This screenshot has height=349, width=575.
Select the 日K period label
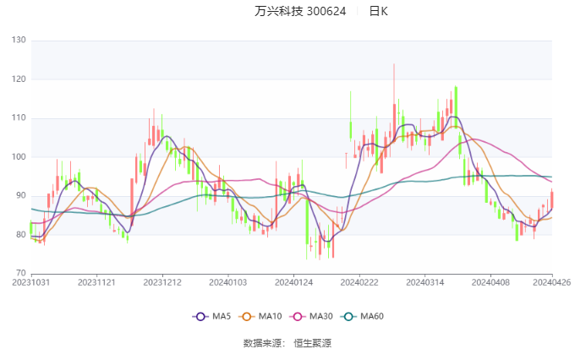378,11
